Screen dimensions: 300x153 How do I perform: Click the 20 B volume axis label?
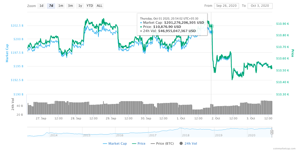pyautogui.click(x=20, y=115)
